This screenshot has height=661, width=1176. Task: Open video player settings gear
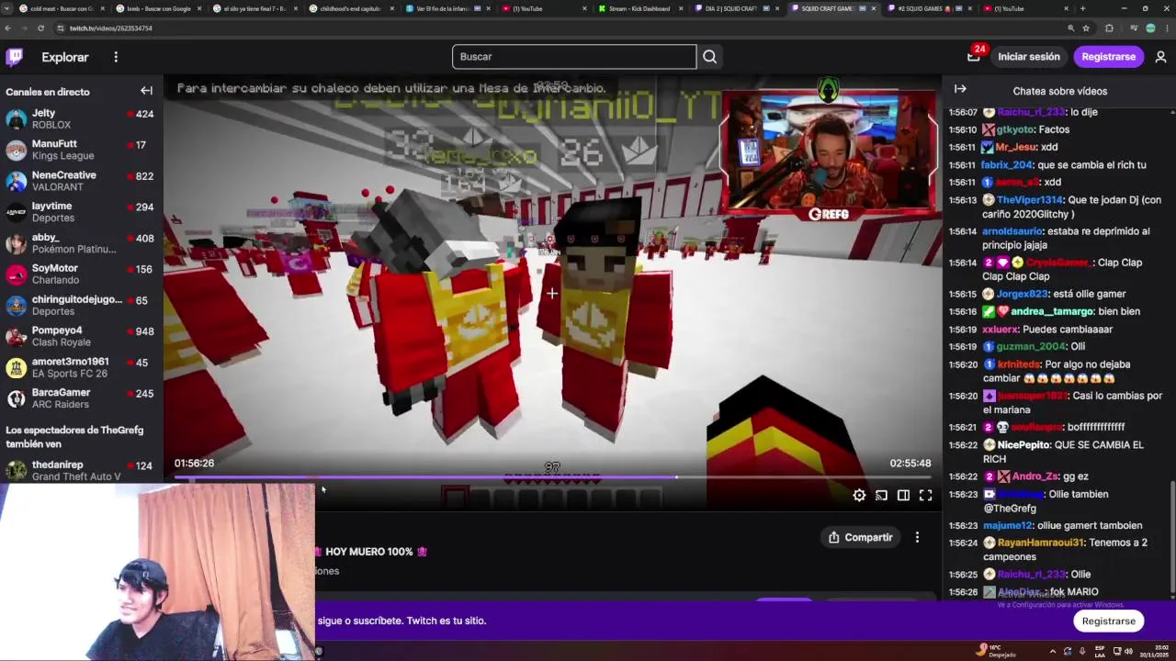coord(859,496)
